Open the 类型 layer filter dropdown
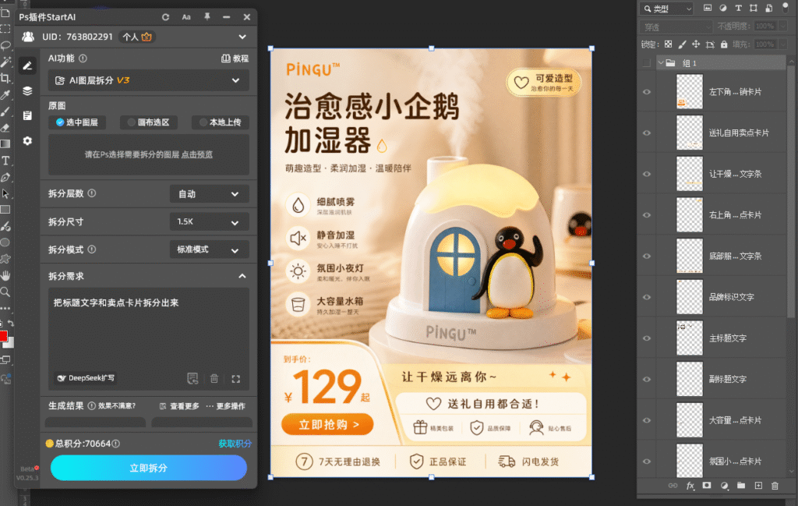The width and height of the screenshot is (798, 506). tap(667, 9)
